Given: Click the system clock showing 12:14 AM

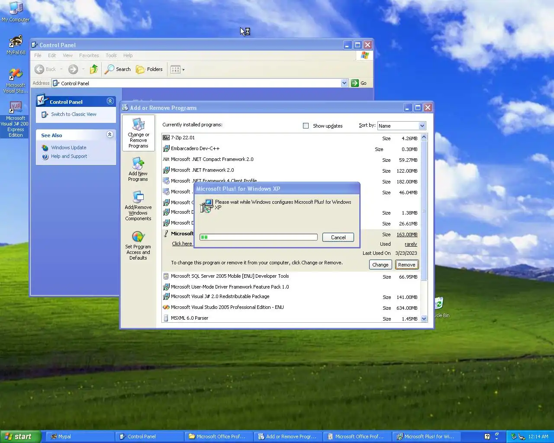Looking at the screenshot, I should tap(538, 437).
